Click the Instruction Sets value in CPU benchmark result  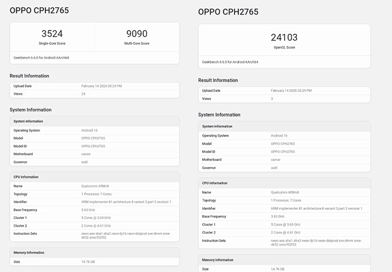click(x=127, y=235)
